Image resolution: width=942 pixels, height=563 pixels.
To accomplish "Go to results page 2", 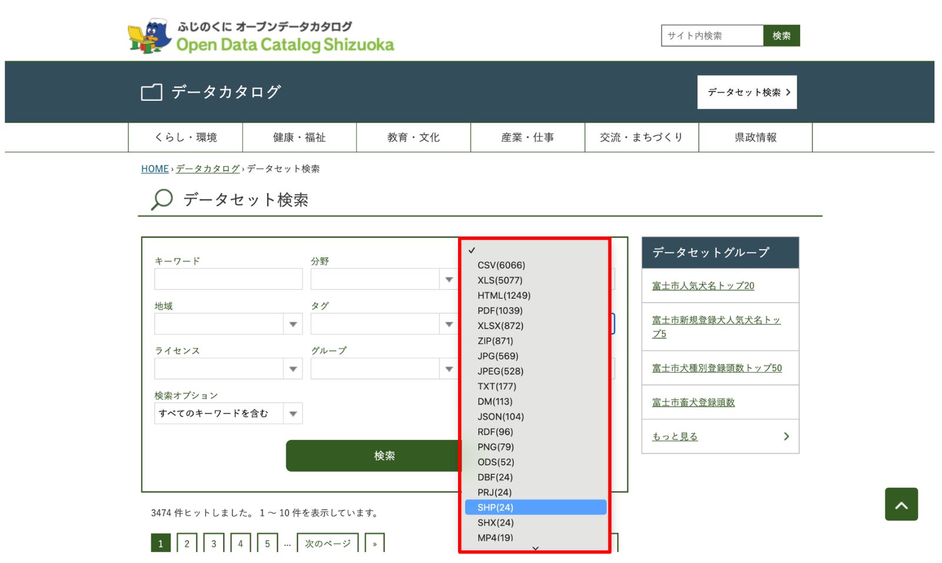I will coord(187,543).
